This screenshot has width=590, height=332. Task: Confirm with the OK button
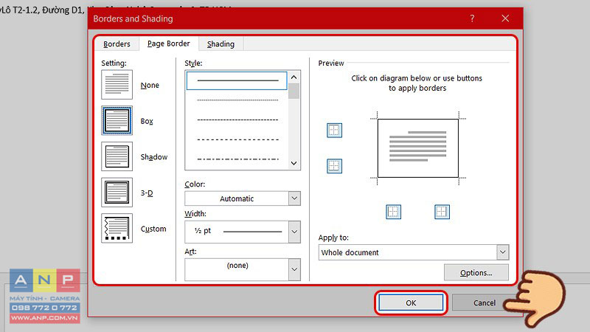tap(411, 302)
